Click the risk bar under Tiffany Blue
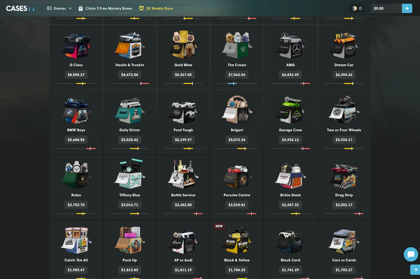 point(130,213)
